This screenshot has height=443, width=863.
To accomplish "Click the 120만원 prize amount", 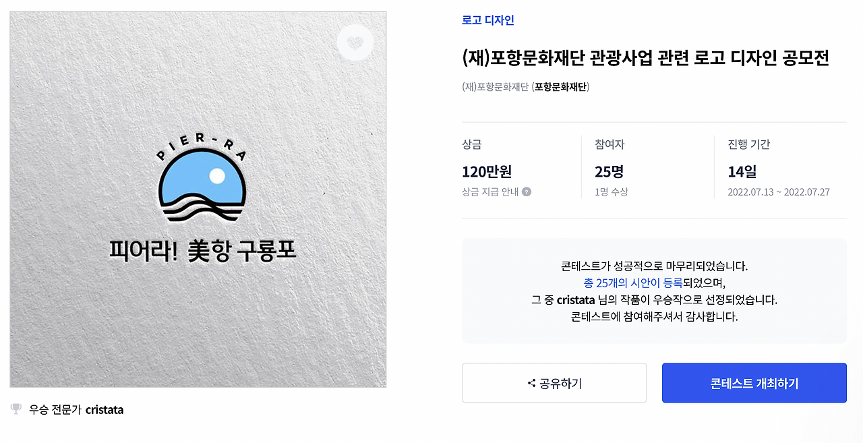I will [x=487, y=171].
